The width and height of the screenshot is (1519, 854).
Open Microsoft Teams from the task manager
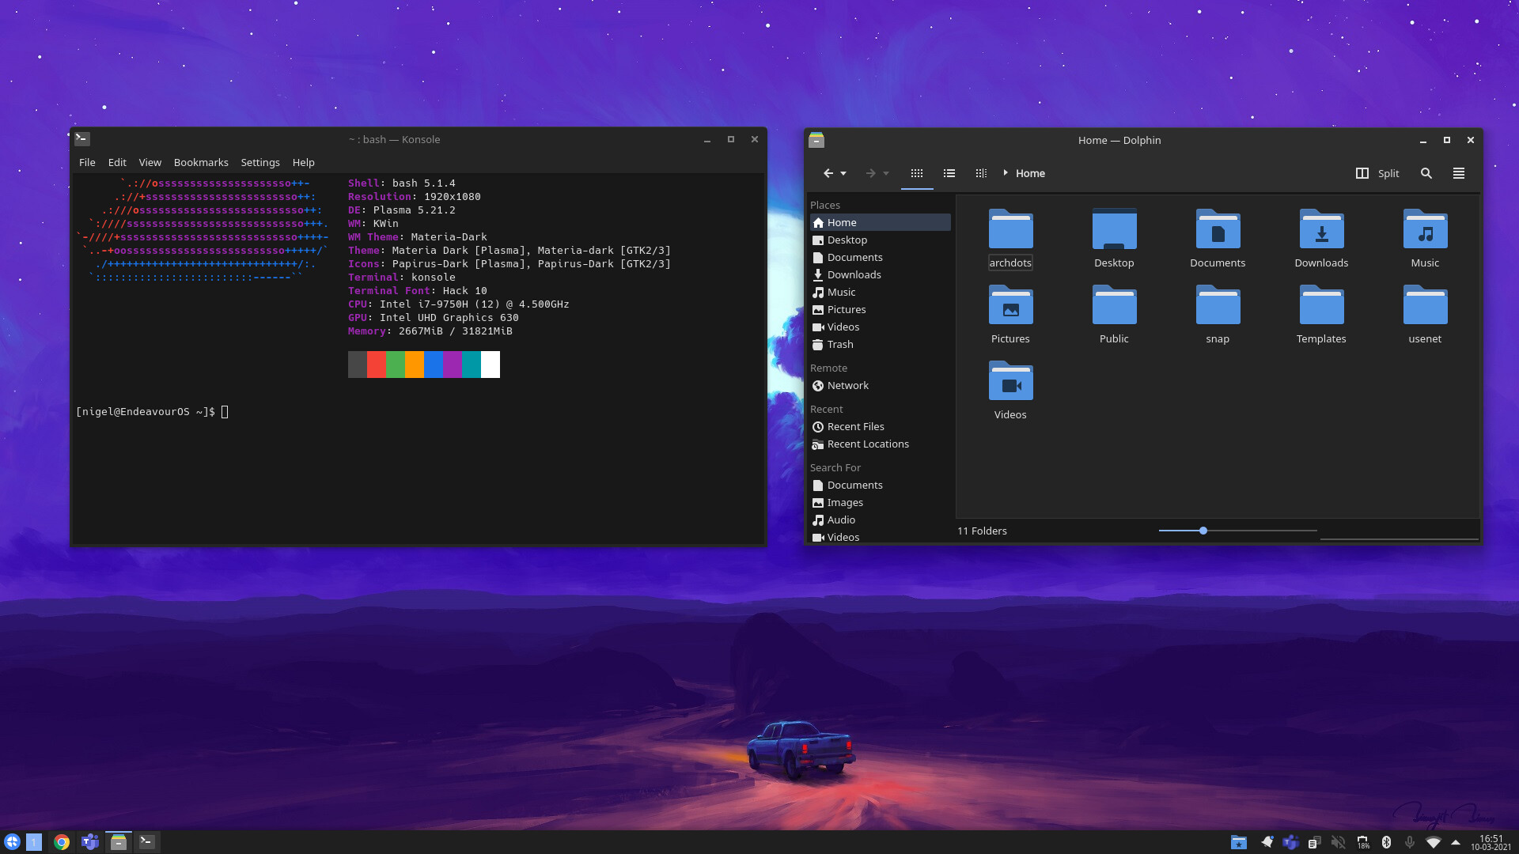pyautogui.click(x=90, y=842)
